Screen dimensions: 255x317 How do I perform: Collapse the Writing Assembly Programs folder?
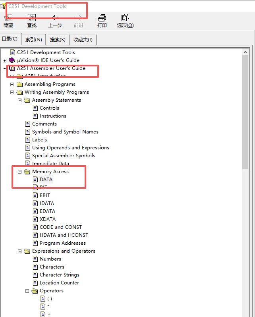coord(12,92)
